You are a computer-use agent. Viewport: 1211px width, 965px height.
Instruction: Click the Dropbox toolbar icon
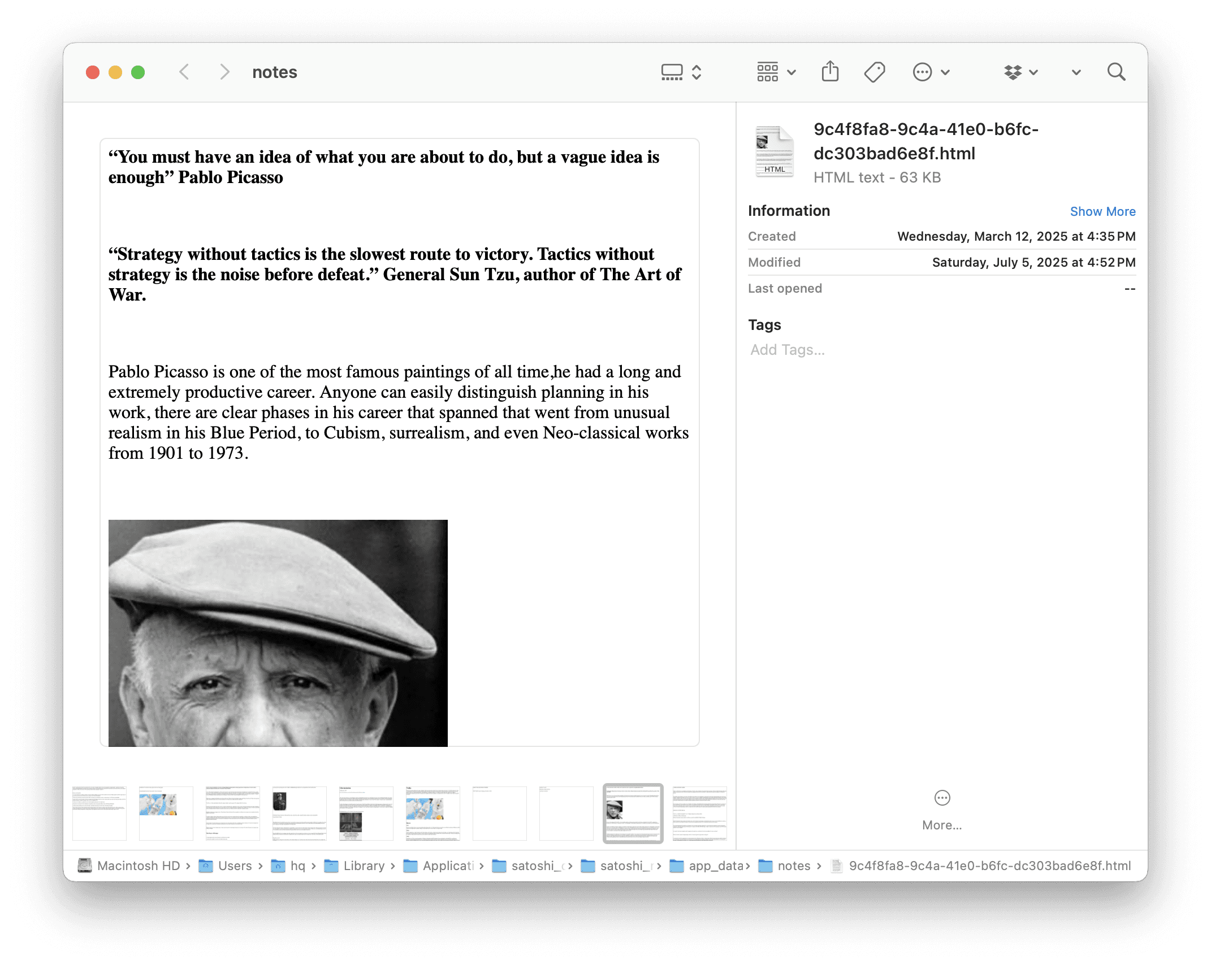[1013, 72]
